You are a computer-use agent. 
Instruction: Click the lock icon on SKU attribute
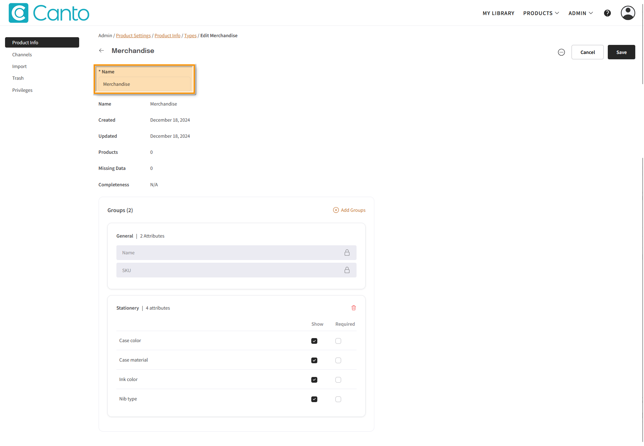point(347,270)
